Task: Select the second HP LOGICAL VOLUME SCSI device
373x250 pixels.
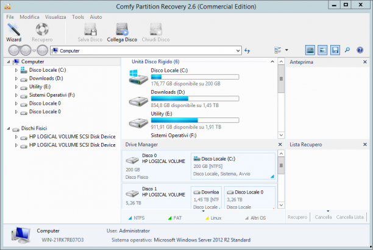Action: pos(73,145)
